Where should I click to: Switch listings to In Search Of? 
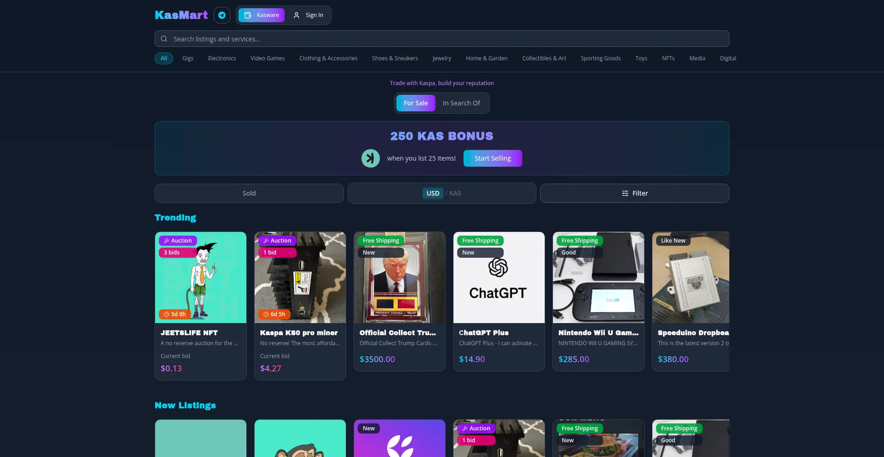point(461,103)
